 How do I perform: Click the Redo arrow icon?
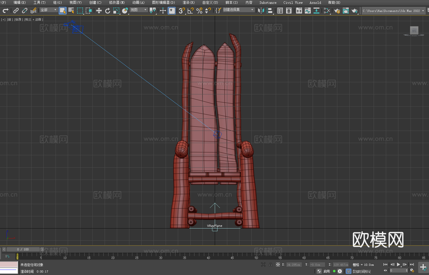point(5,11)
